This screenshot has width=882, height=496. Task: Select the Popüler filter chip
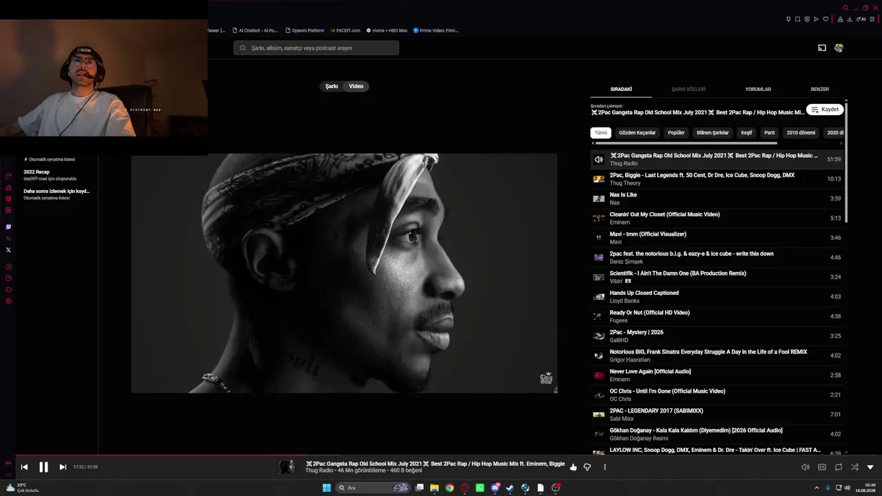coord(677,132)
